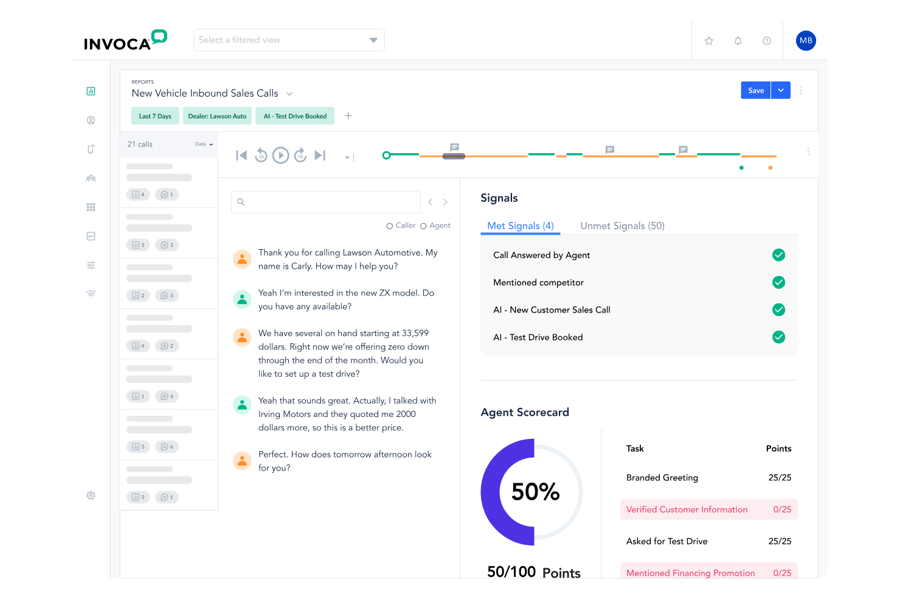900x600 pixels.
Task: Open the trend line chart icon in sidebar
Action: [x=91, y=236]
